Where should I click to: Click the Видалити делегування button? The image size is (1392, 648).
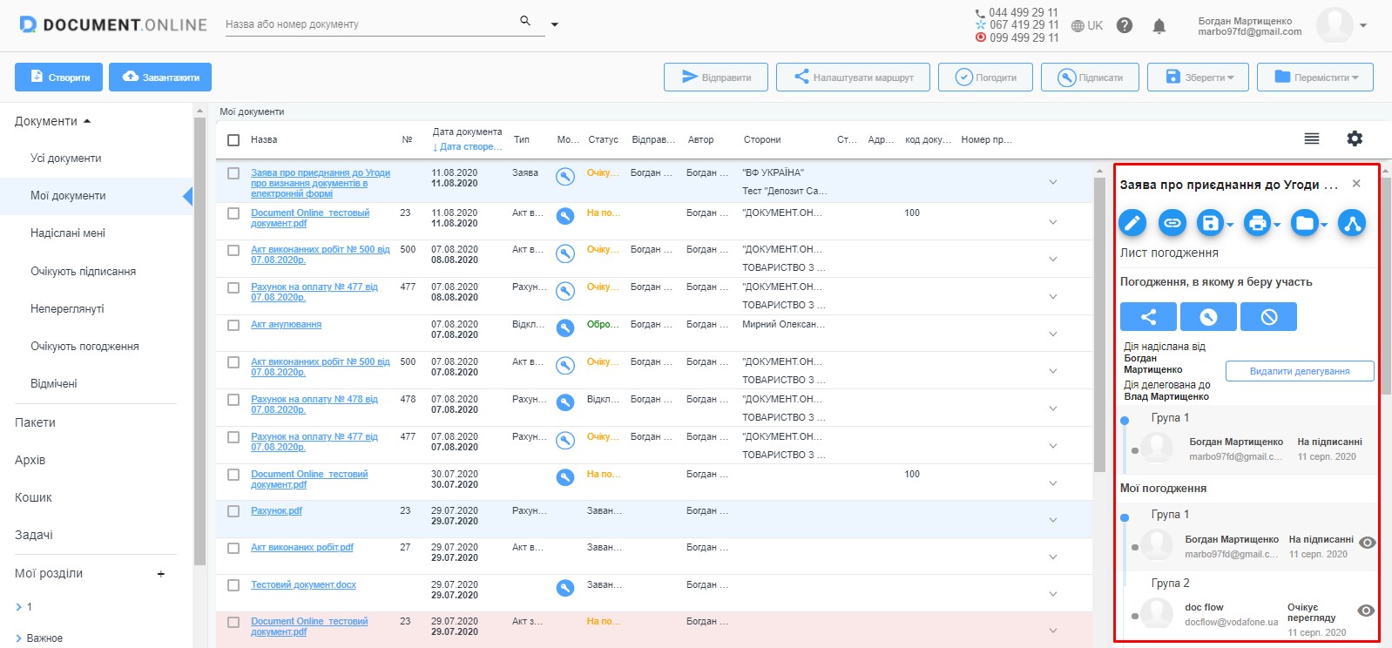[x=1300, y=371]
